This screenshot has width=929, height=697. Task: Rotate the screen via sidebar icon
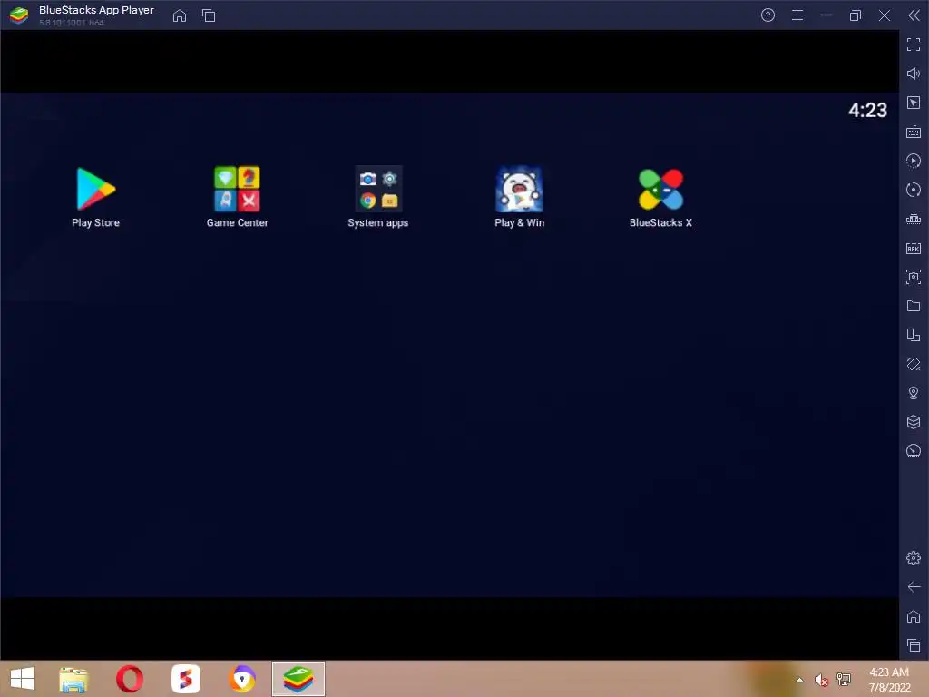[914, 335]
